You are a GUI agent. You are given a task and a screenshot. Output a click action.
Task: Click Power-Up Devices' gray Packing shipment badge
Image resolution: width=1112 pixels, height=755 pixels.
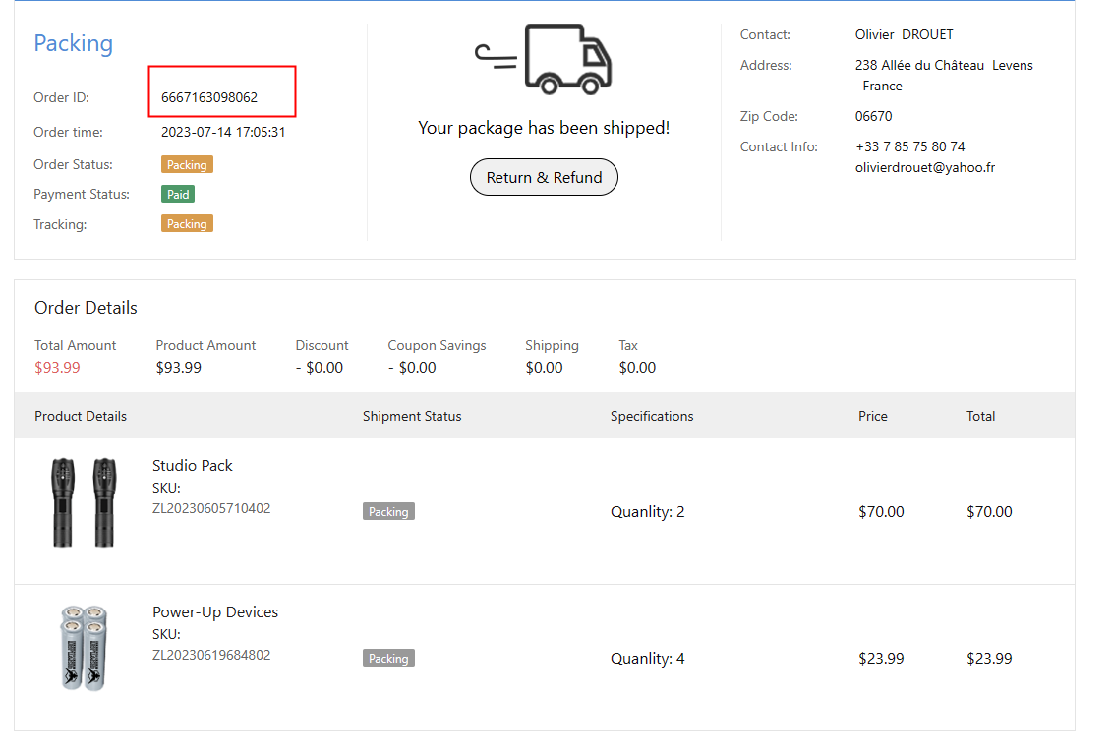point(388,658)
